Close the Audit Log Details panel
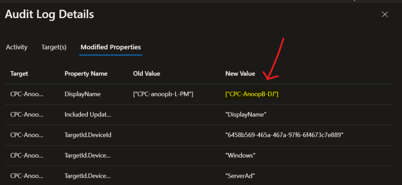 (385, 15)
